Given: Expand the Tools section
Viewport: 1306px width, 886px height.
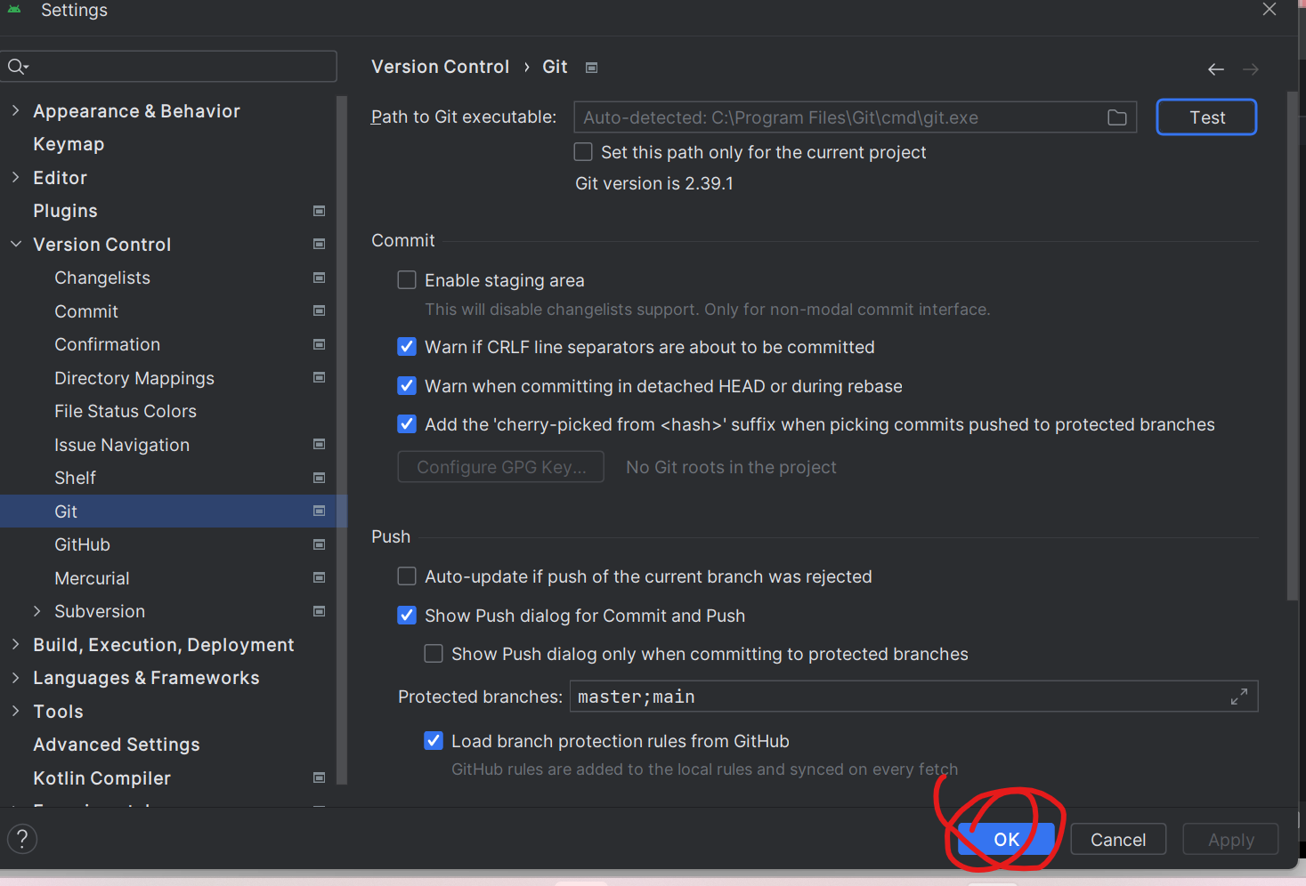Looking at the screenshot, I should (15, 711).
